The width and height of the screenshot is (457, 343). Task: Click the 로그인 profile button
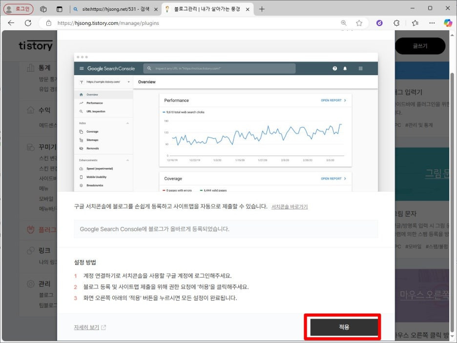(x=19, y=9)
